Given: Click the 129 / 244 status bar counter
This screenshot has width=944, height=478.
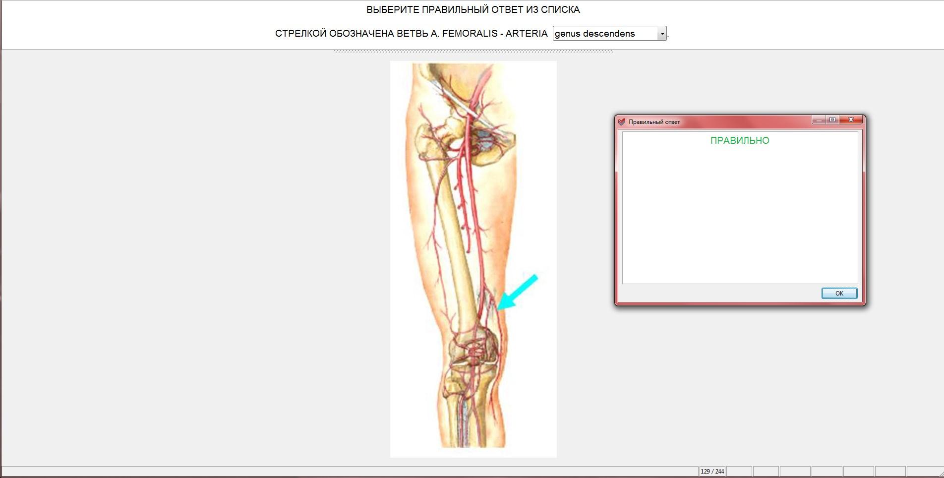Looking at the screenshot, I should pos(712,472).
